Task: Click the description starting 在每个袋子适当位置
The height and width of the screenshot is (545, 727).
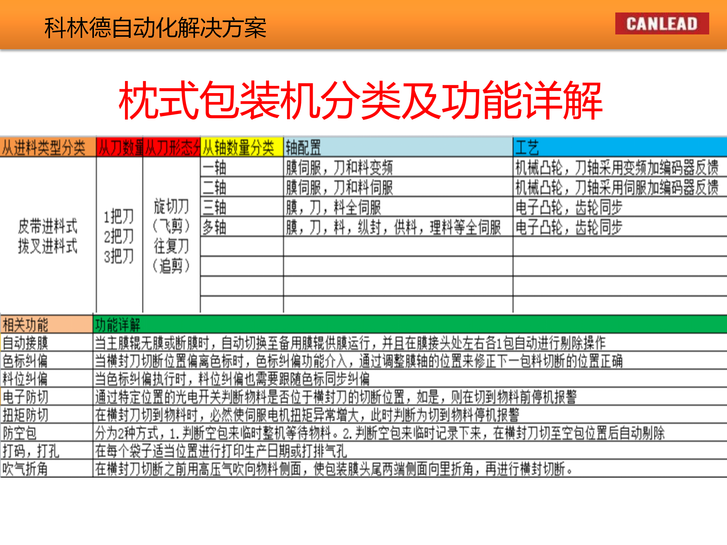Action: 410,451
